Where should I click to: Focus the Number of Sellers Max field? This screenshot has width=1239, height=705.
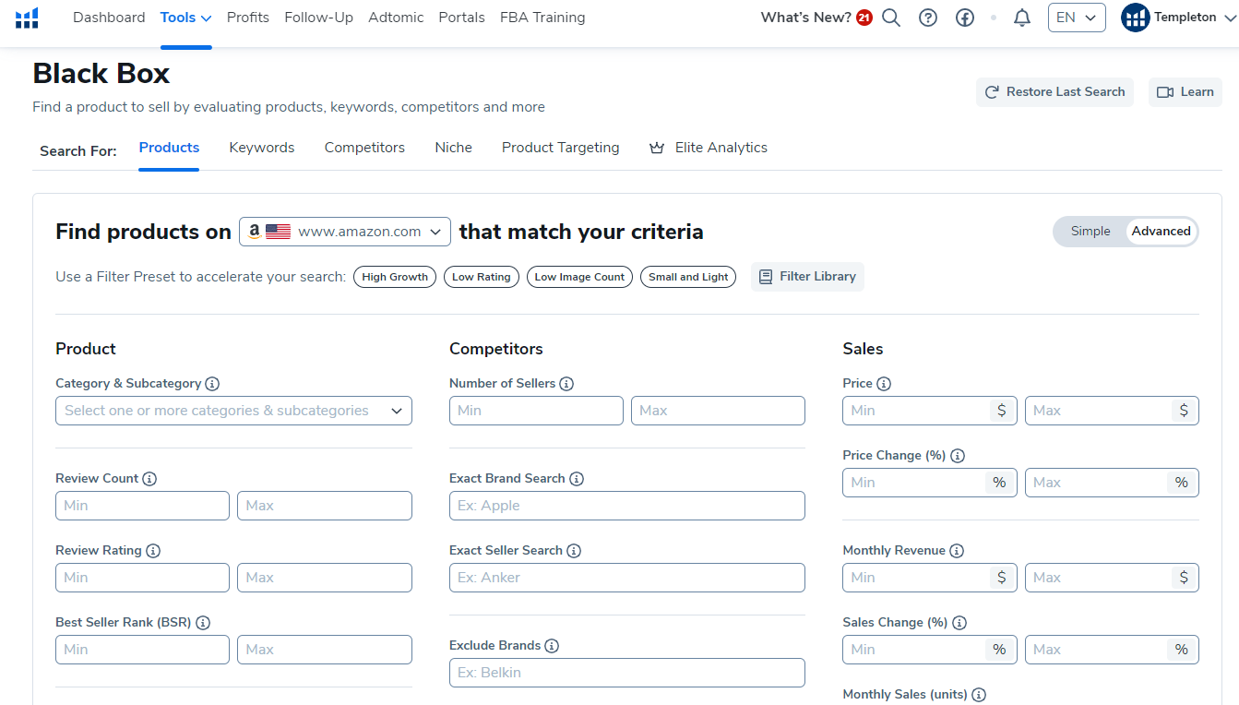tap(718, 411)
